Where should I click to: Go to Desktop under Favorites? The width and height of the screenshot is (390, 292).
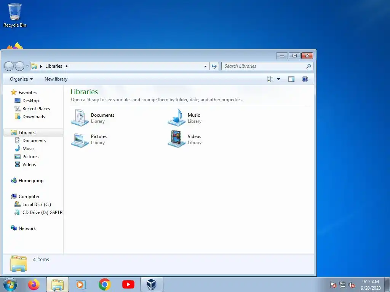click(x=30, y=100)
